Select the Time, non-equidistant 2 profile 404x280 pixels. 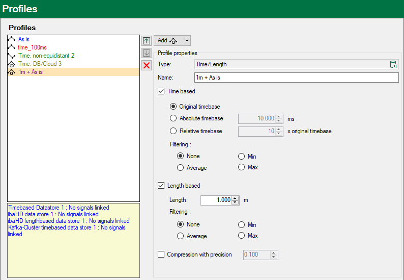[x=46, y=56]
